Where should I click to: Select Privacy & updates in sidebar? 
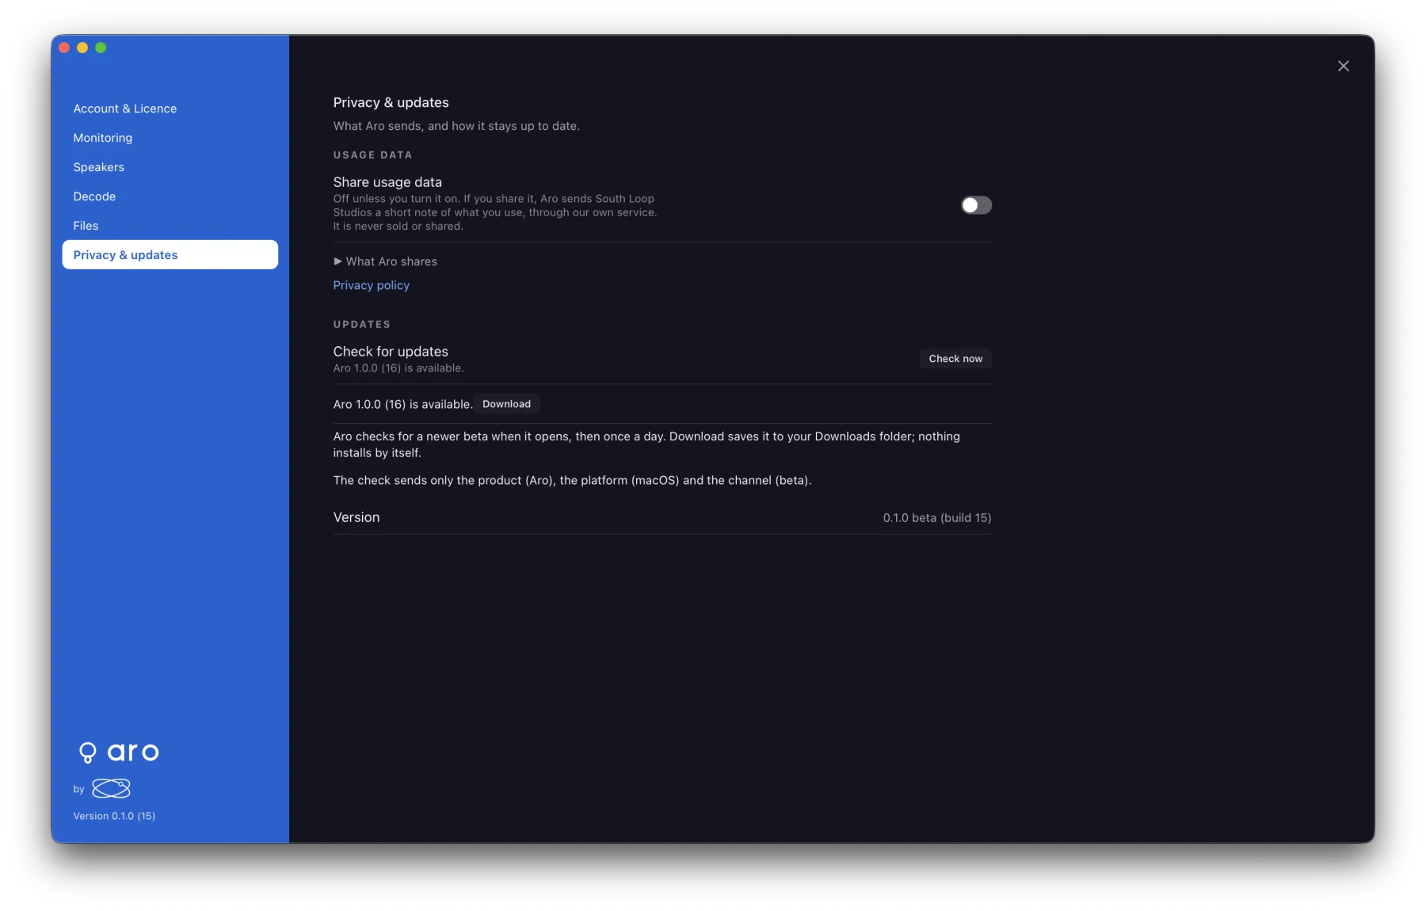click(x=170, y=255)
